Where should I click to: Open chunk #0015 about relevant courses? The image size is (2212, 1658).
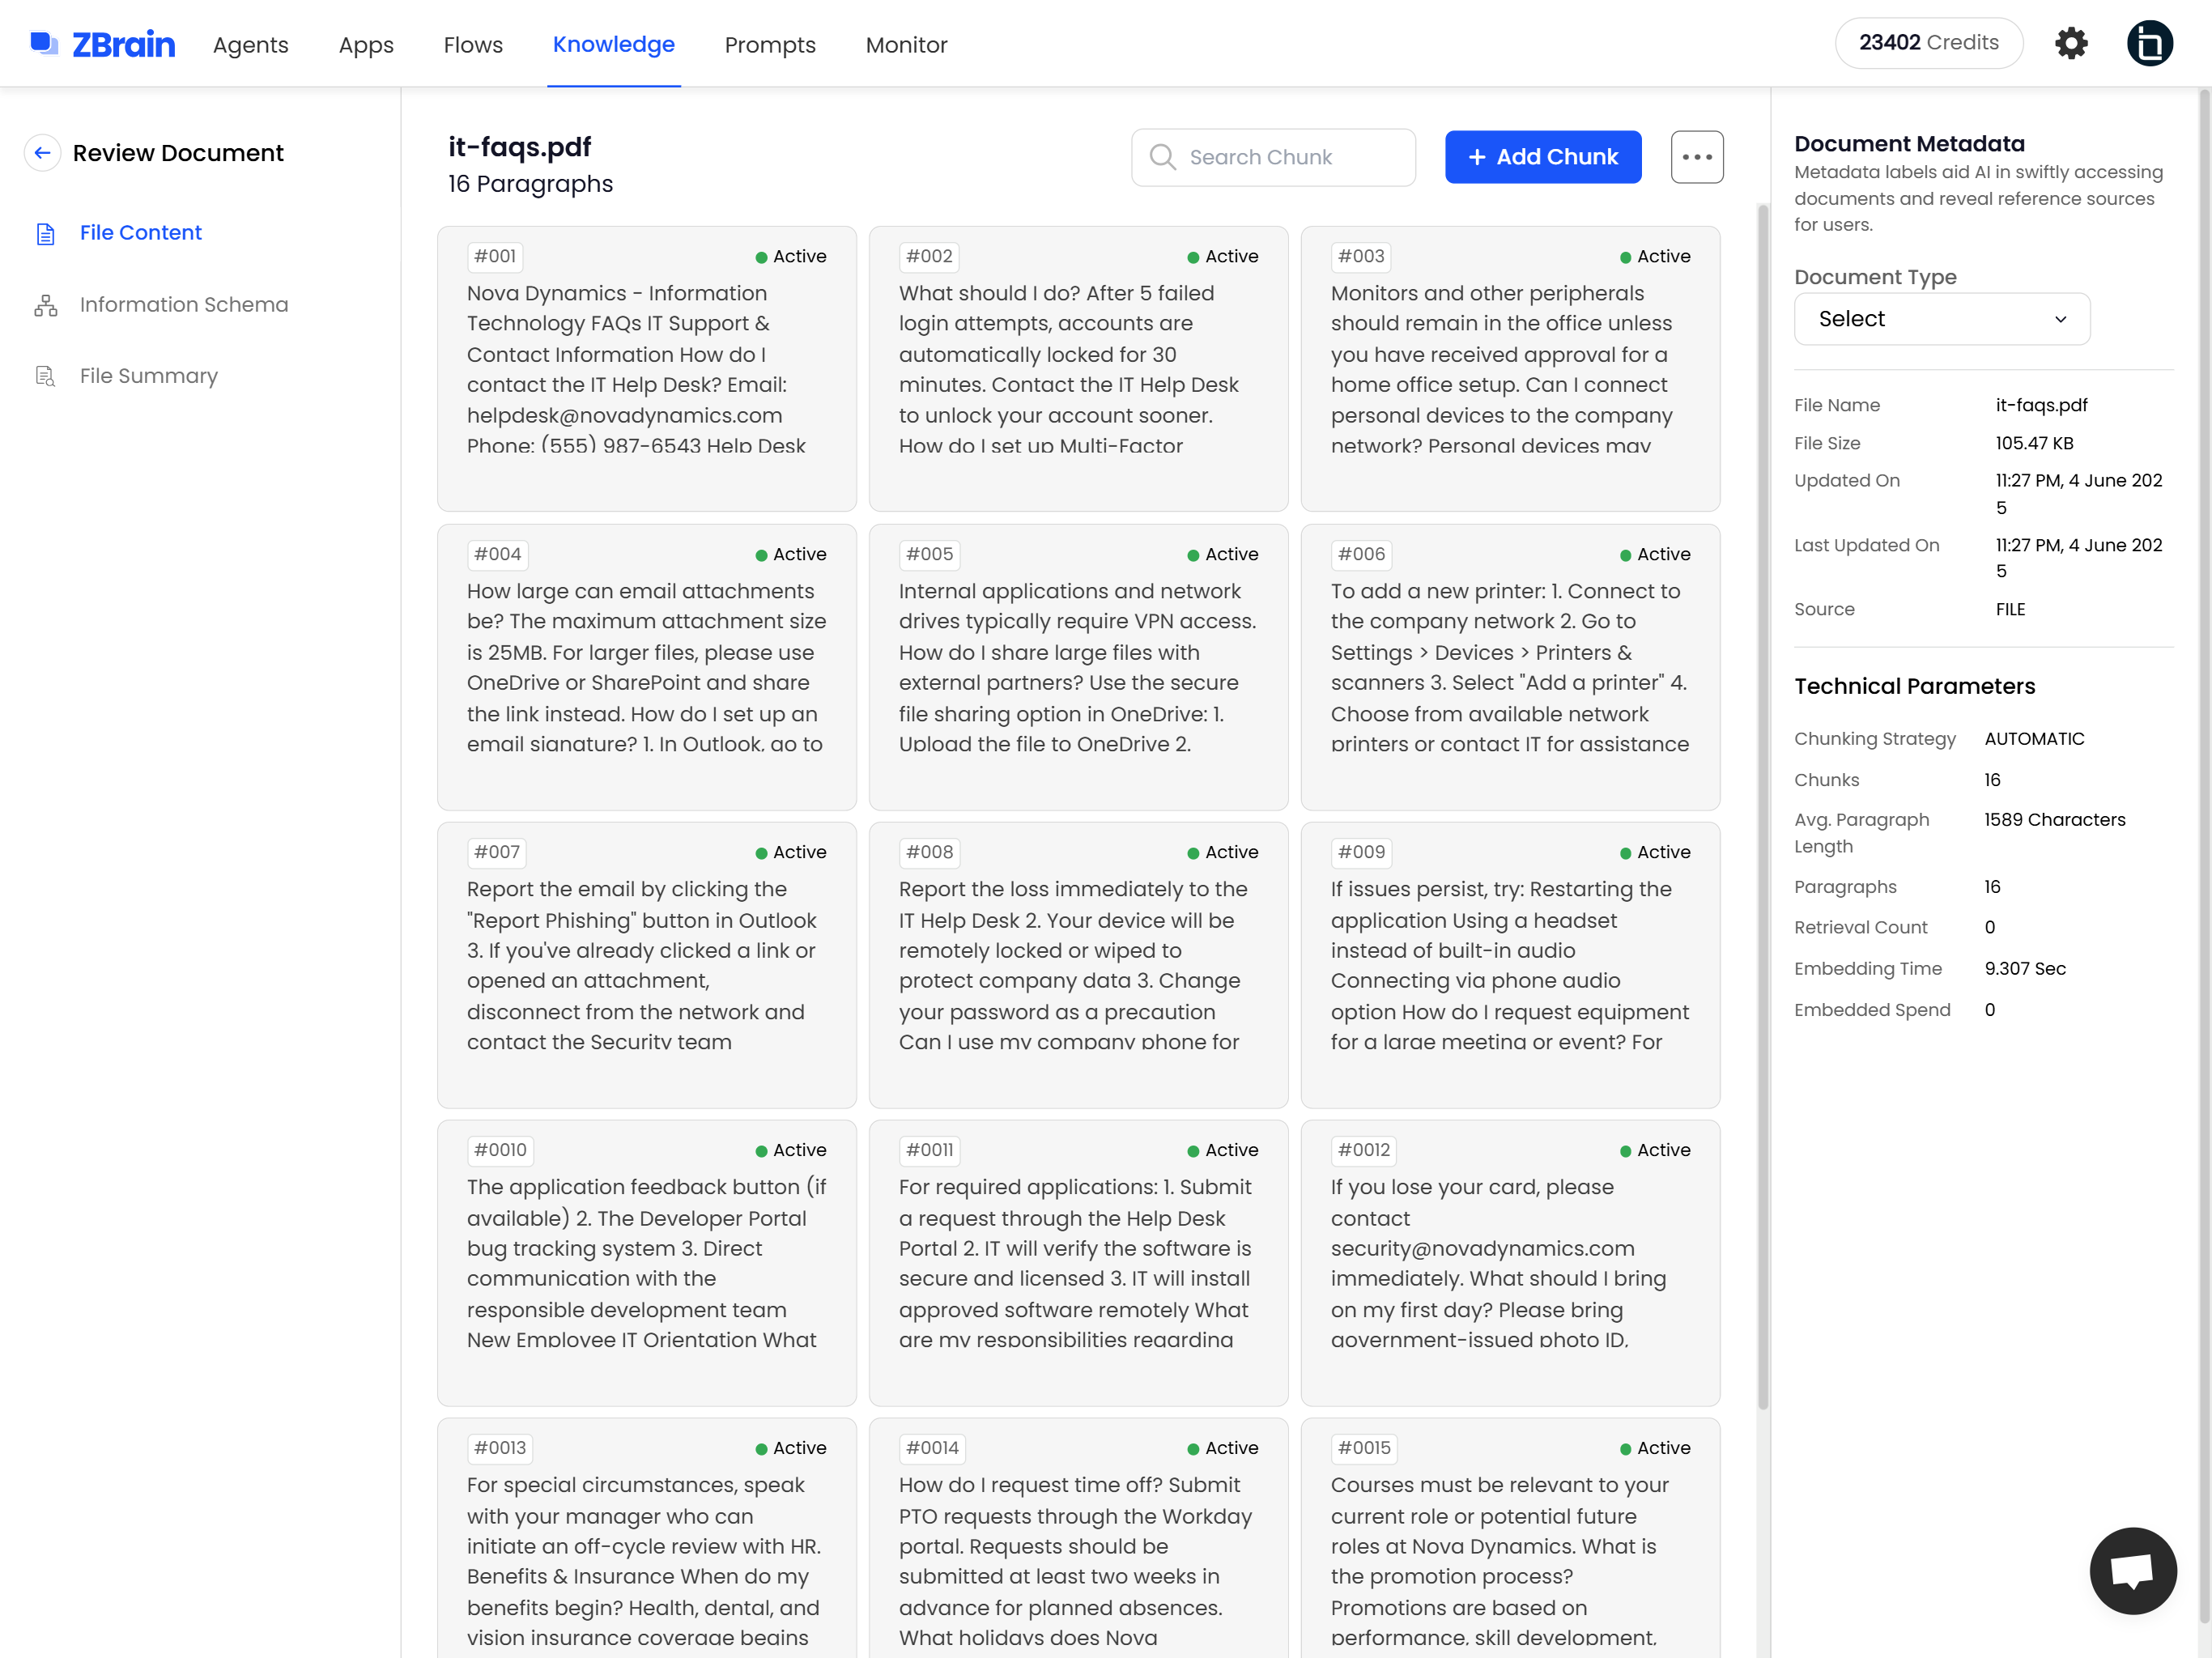click(x=1510, y=1540)
